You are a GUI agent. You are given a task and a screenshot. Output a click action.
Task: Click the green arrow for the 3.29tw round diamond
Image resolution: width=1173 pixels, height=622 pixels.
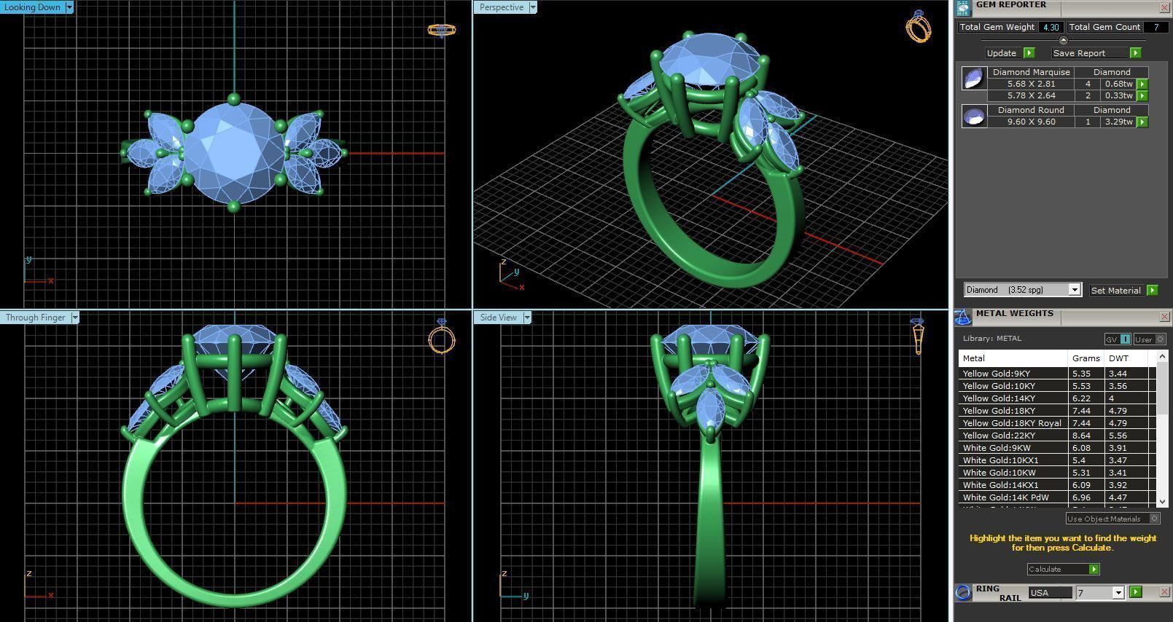click(1142, 122)
